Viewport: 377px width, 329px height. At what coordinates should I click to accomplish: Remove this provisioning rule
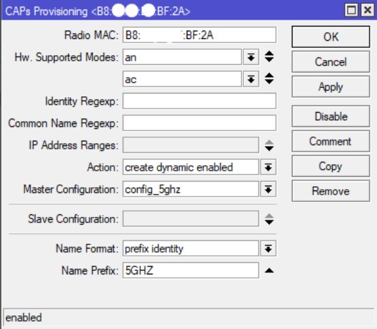[x=331, y=191]
